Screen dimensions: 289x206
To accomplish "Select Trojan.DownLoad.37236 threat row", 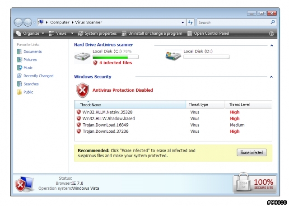I will click(173, 131).
